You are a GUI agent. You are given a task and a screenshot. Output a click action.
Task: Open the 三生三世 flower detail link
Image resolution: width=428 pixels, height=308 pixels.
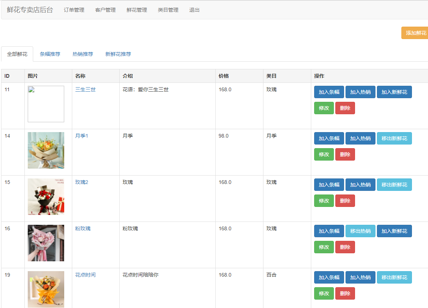pyautogui.click(x=85, y=89)
